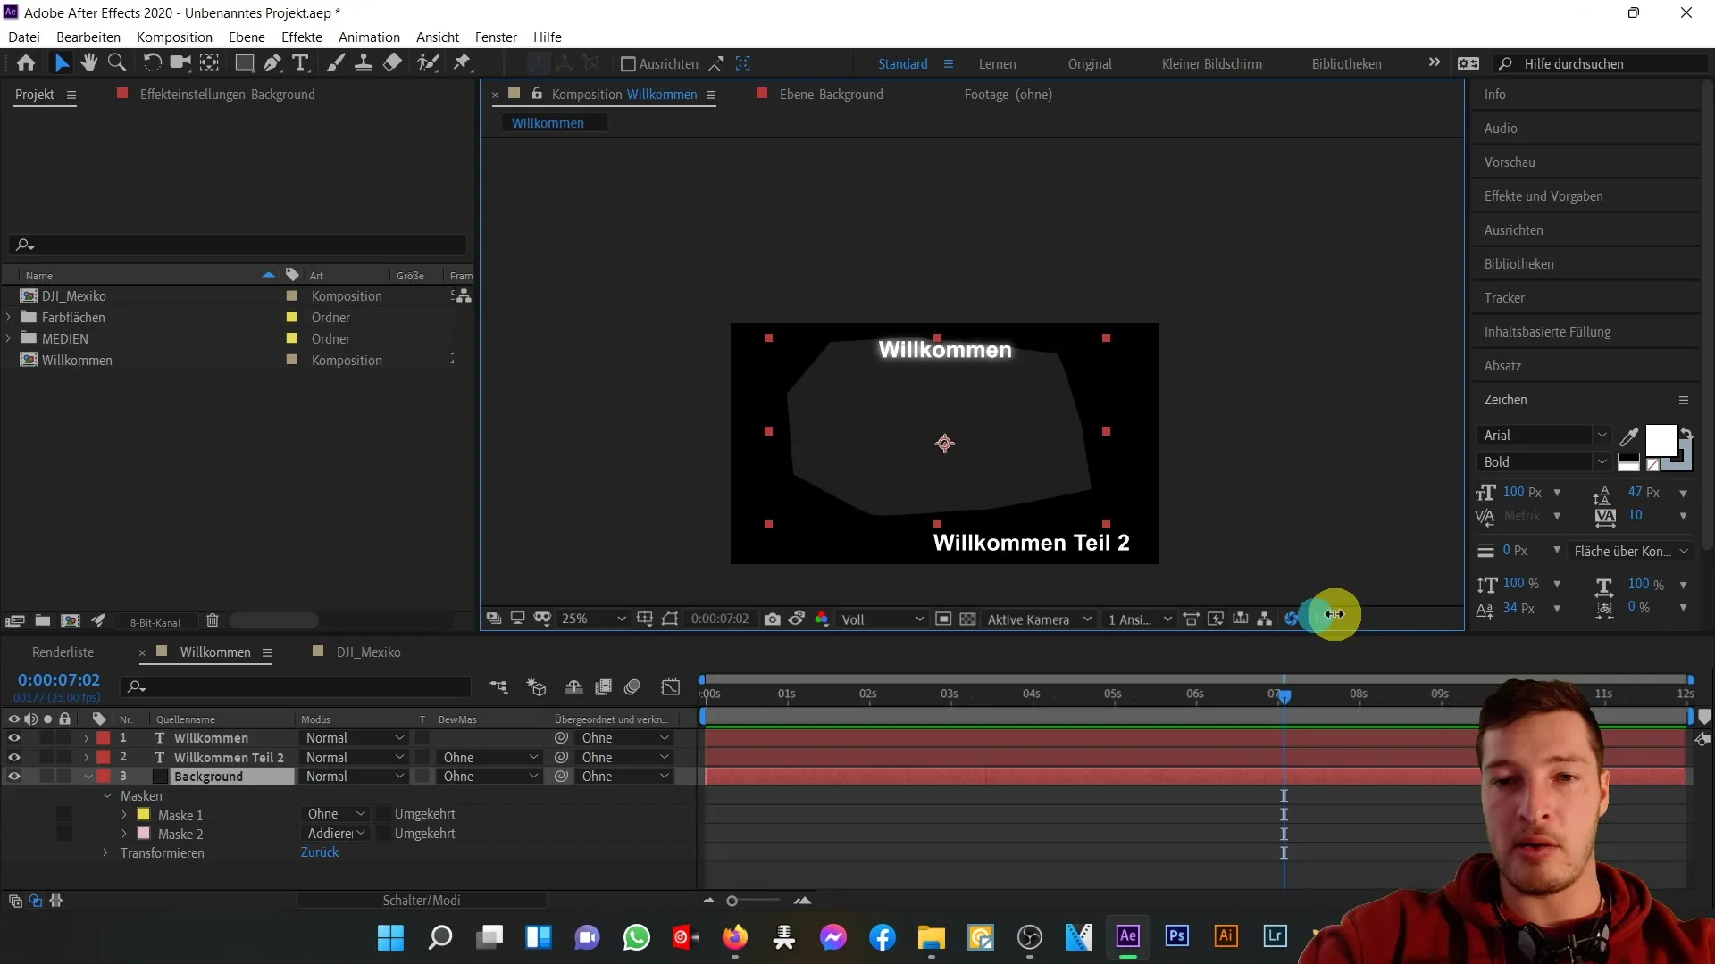Click the Graph Editor toggle icon

pyautogui.click(x=673, y=687)
